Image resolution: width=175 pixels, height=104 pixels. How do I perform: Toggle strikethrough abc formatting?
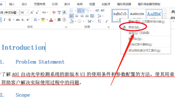(x=18, y=20)
